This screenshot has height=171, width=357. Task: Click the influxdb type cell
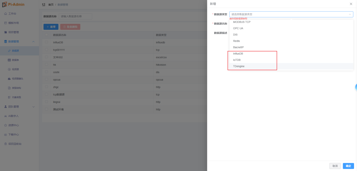pyautogui.click(x=161, y=42)
